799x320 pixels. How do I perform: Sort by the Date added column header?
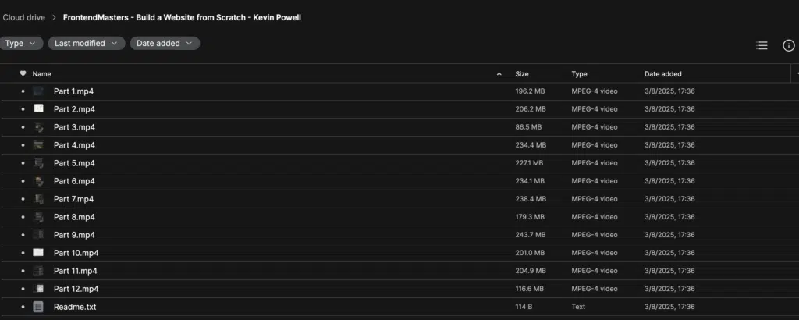[x=663, y=74]
